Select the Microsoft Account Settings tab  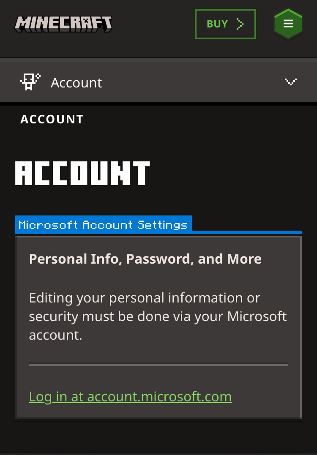pos(103,225)
